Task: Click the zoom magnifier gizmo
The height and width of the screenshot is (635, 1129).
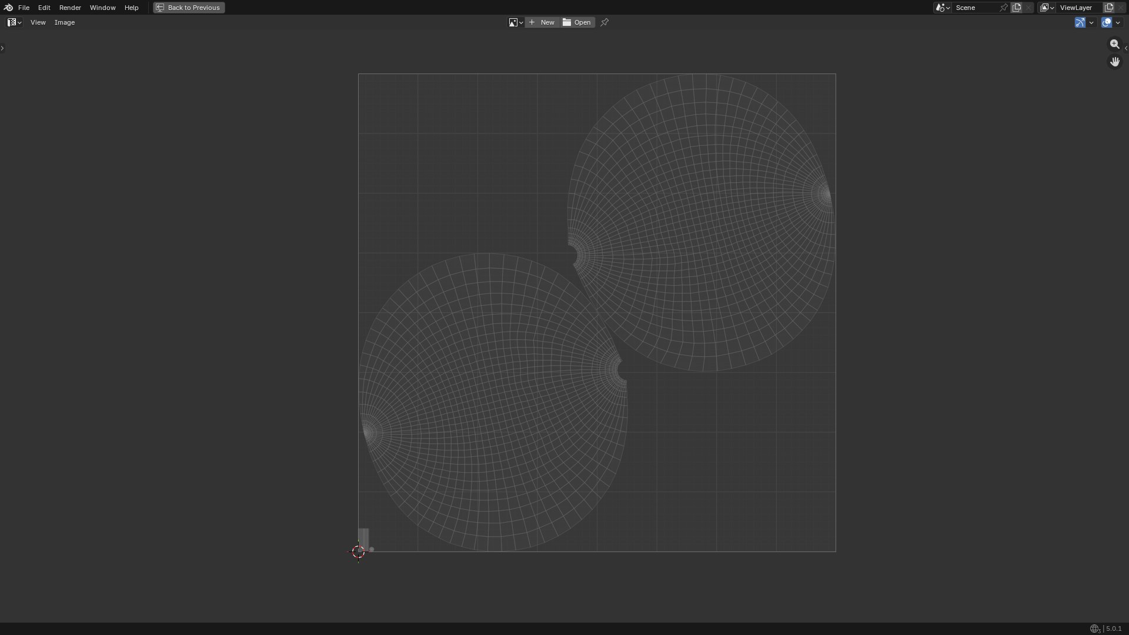Action: [1114, 44]
